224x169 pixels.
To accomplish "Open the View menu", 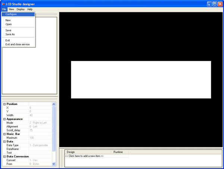I will click(x=11, y=9).
